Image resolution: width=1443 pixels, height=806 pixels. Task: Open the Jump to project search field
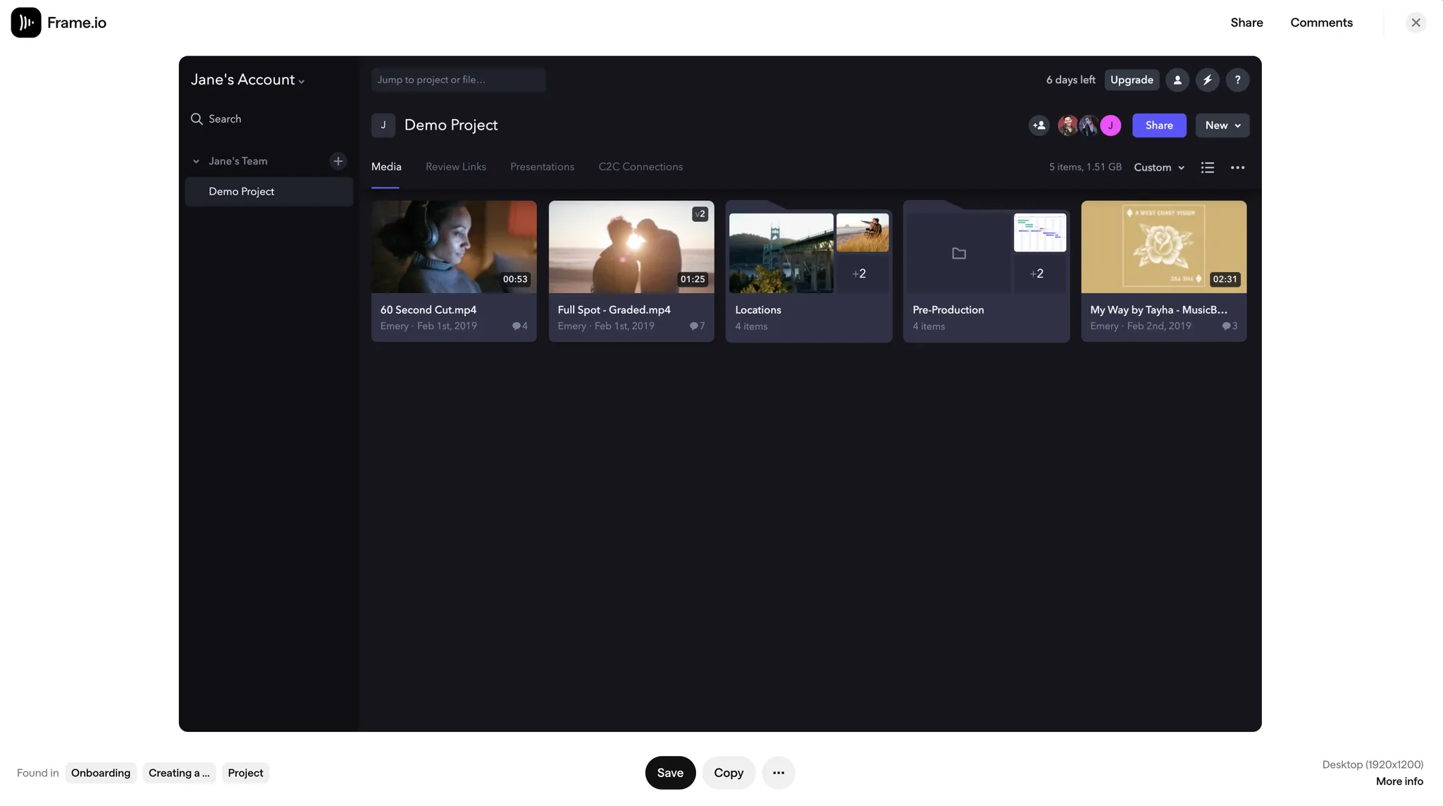[x=458, y=80]
